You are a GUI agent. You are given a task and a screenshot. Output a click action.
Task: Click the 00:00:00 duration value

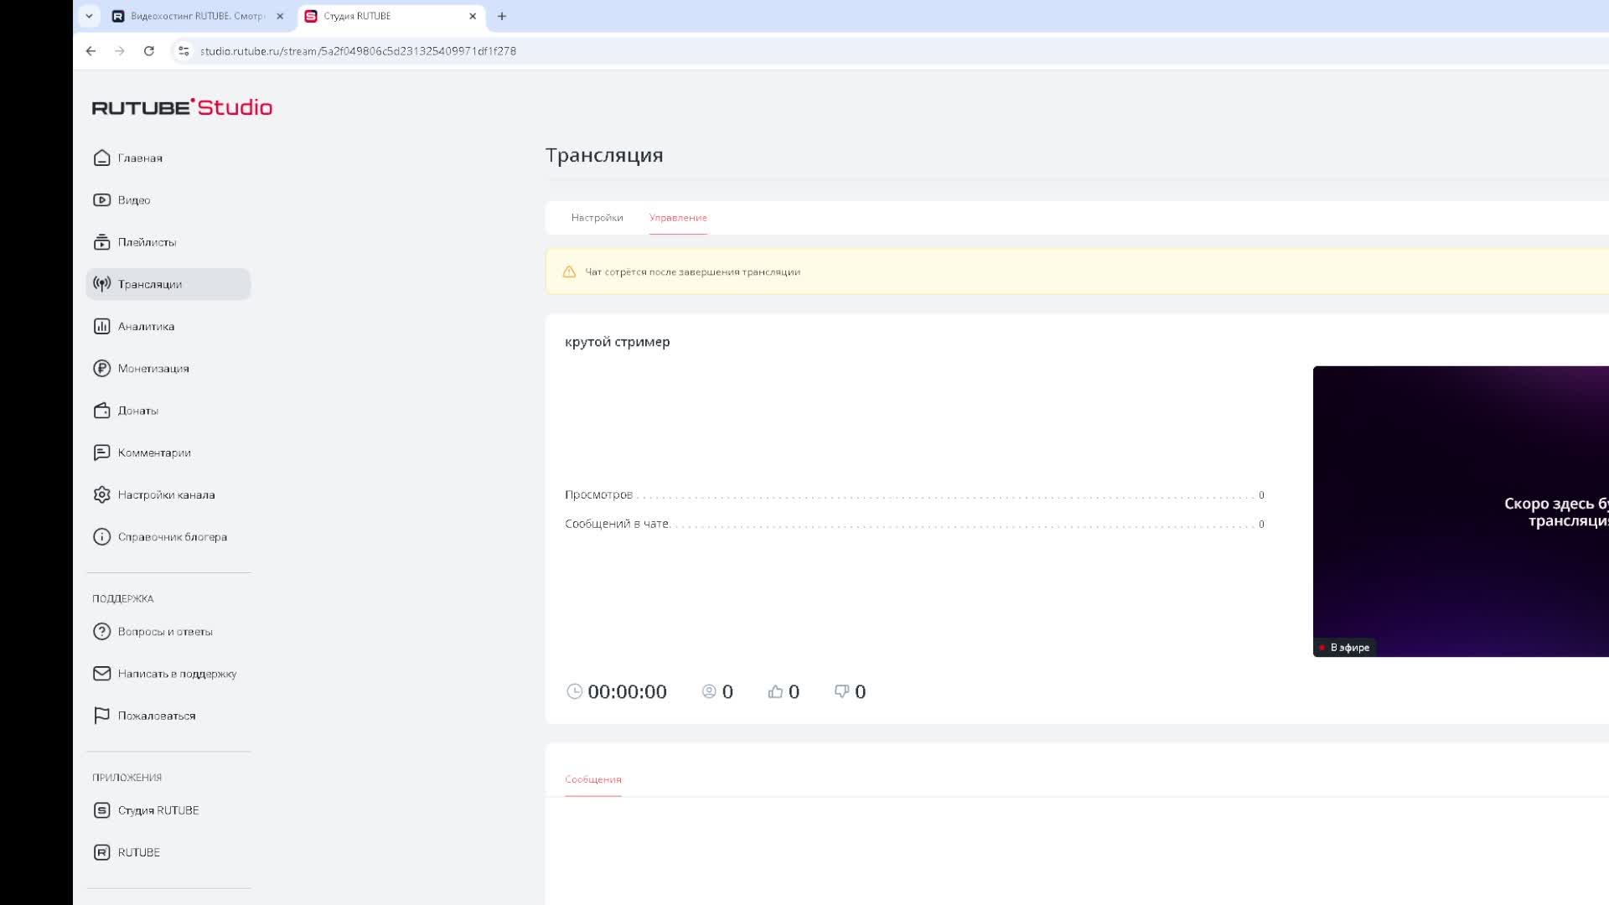coord(627,691)
